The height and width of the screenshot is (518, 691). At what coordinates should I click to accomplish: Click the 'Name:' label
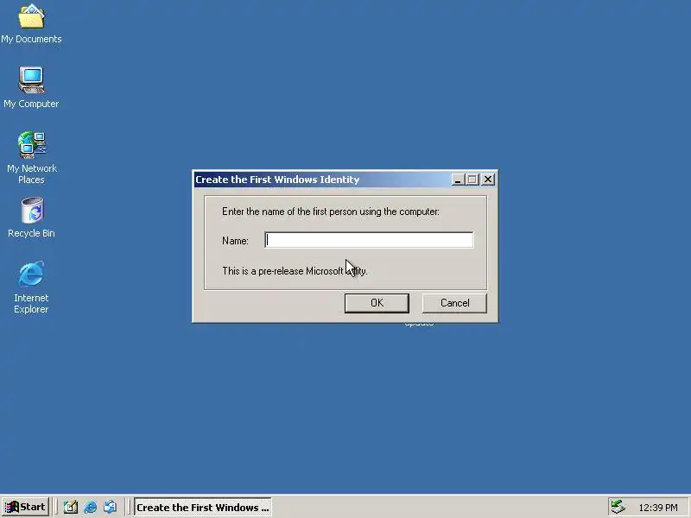click(x=235, y=241)
